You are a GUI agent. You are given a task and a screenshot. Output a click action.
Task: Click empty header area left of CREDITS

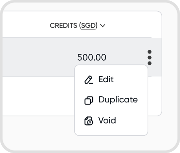tap(25, 24)
